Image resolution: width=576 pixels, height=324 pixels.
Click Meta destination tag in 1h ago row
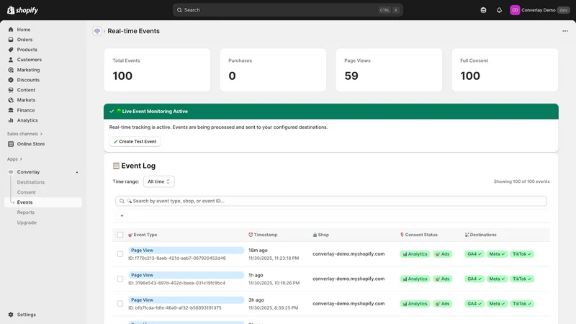[x=497, y=279]
